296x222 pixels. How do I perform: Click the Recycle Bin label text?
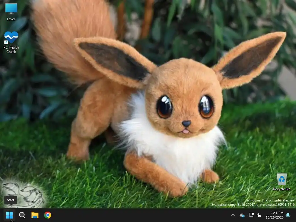coord(282,189)
